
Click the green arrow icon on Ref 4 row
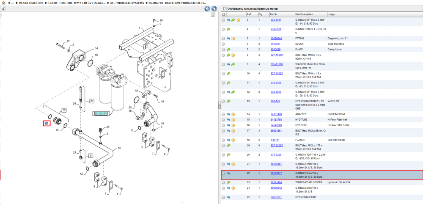(228, 29)
